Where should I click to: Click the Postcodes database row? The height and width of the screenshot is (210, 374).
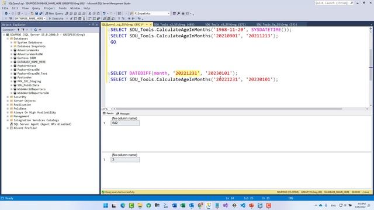coord(25,78)
